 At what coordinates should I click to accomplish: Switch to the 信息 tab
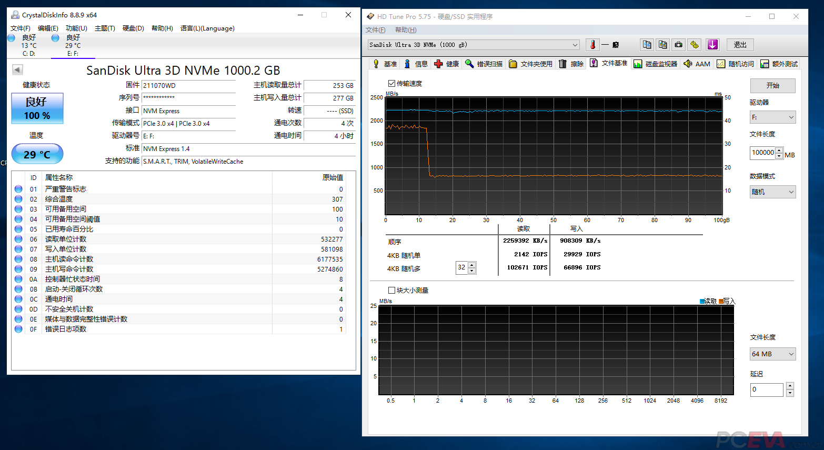(x=415, y=64)
